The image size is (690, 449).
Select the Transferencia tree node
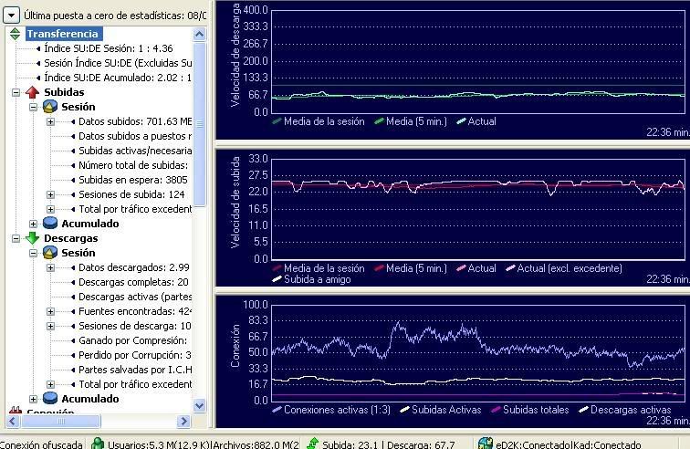coord(62,34)
